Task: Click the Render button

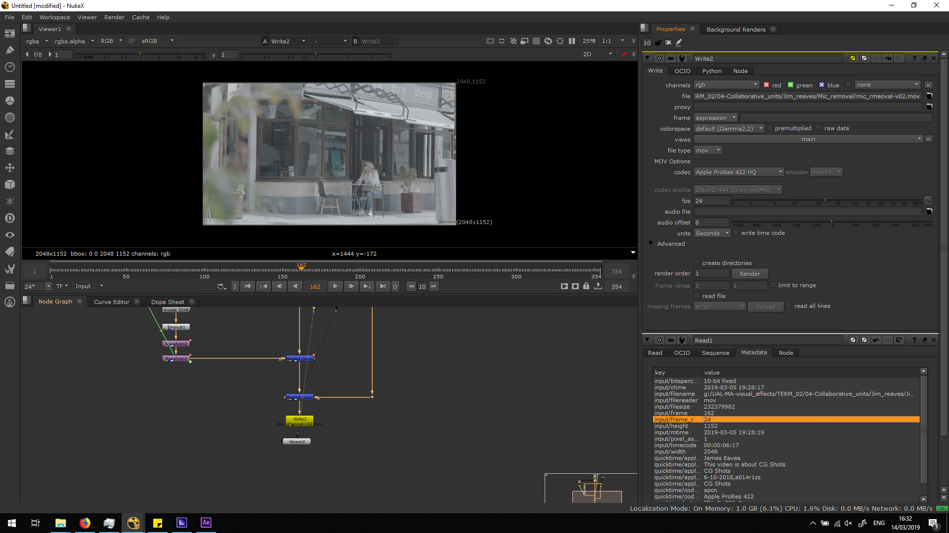Action: 750,274
